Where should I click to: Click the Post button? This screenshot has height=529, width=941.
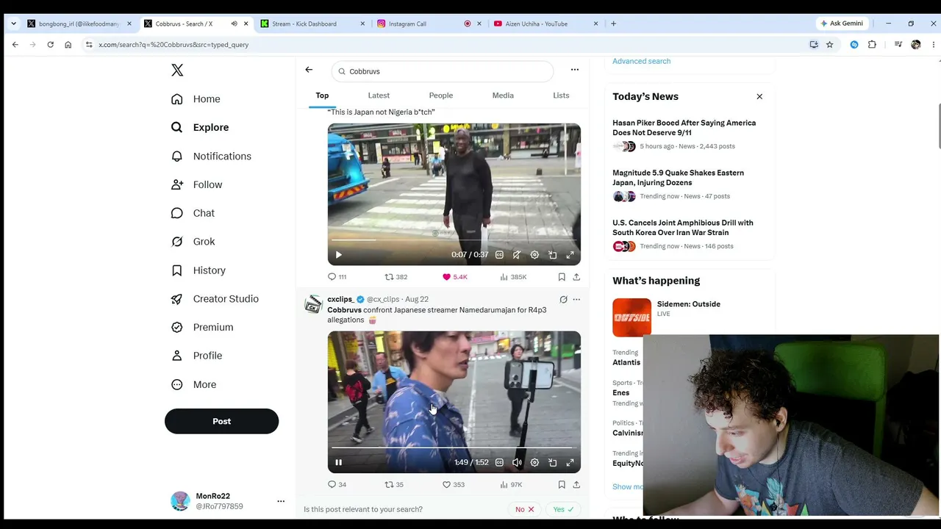221,422
